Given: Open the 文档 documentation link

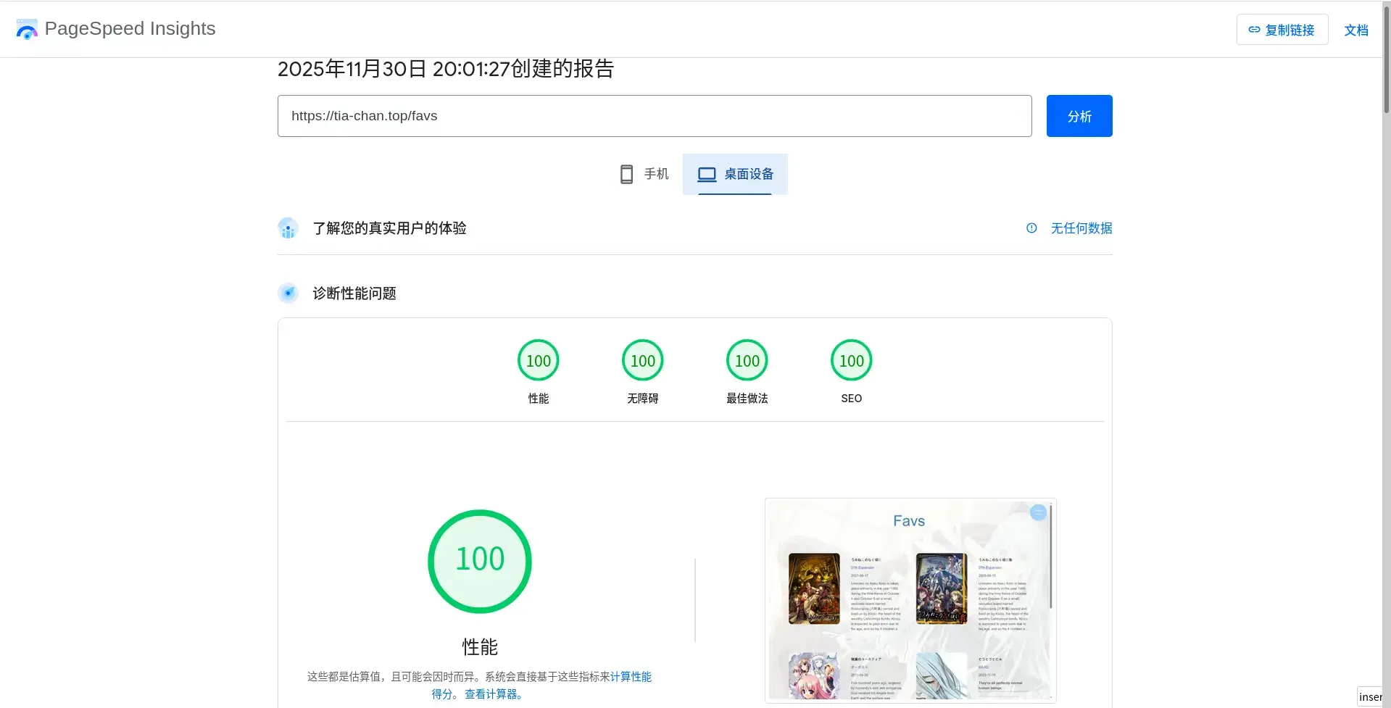Looking at the screenshot, I should click(x=1355, y=30).
